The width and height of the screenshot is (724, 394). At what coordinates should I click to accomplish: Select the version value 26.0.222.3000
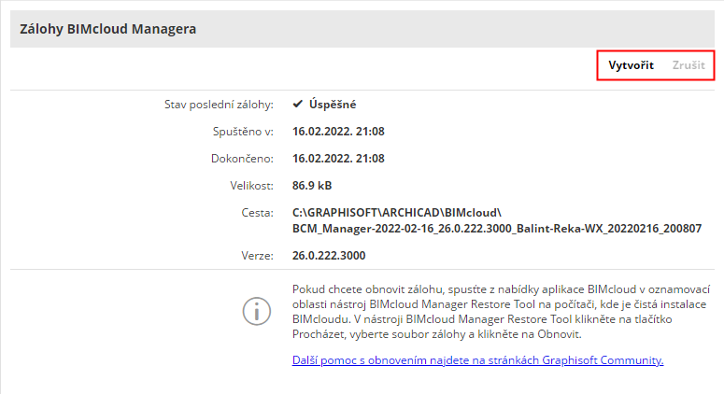(x=329, y=256)
